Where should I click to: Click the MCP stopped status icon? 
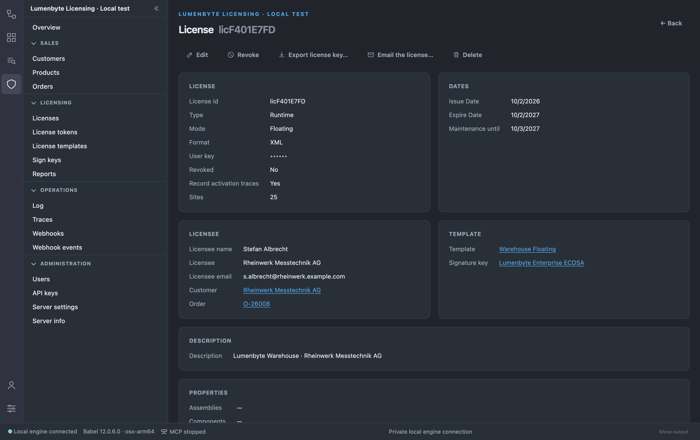click(164, 432)
